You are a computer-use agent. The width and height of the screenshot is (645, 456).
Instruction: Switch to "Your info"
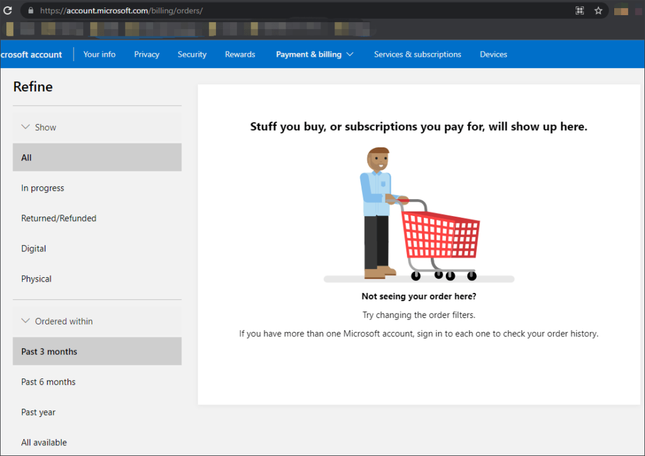point(99,54)
